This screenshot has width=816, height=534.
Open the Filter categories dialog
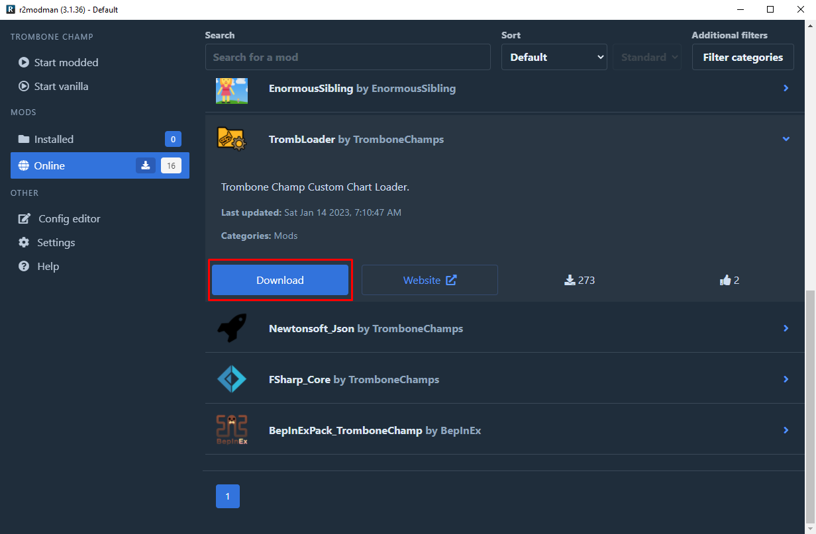(742, 57)
